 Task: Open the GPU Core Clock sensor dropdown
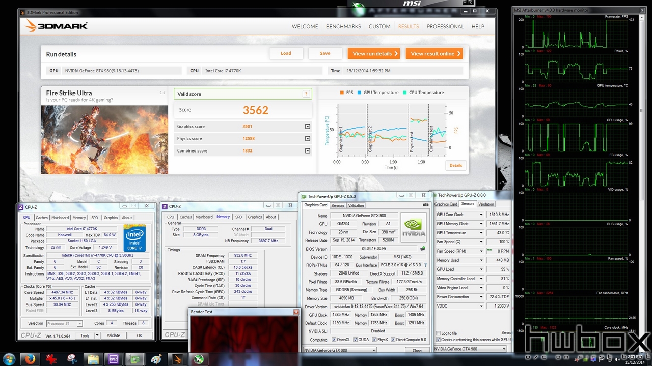481,215
